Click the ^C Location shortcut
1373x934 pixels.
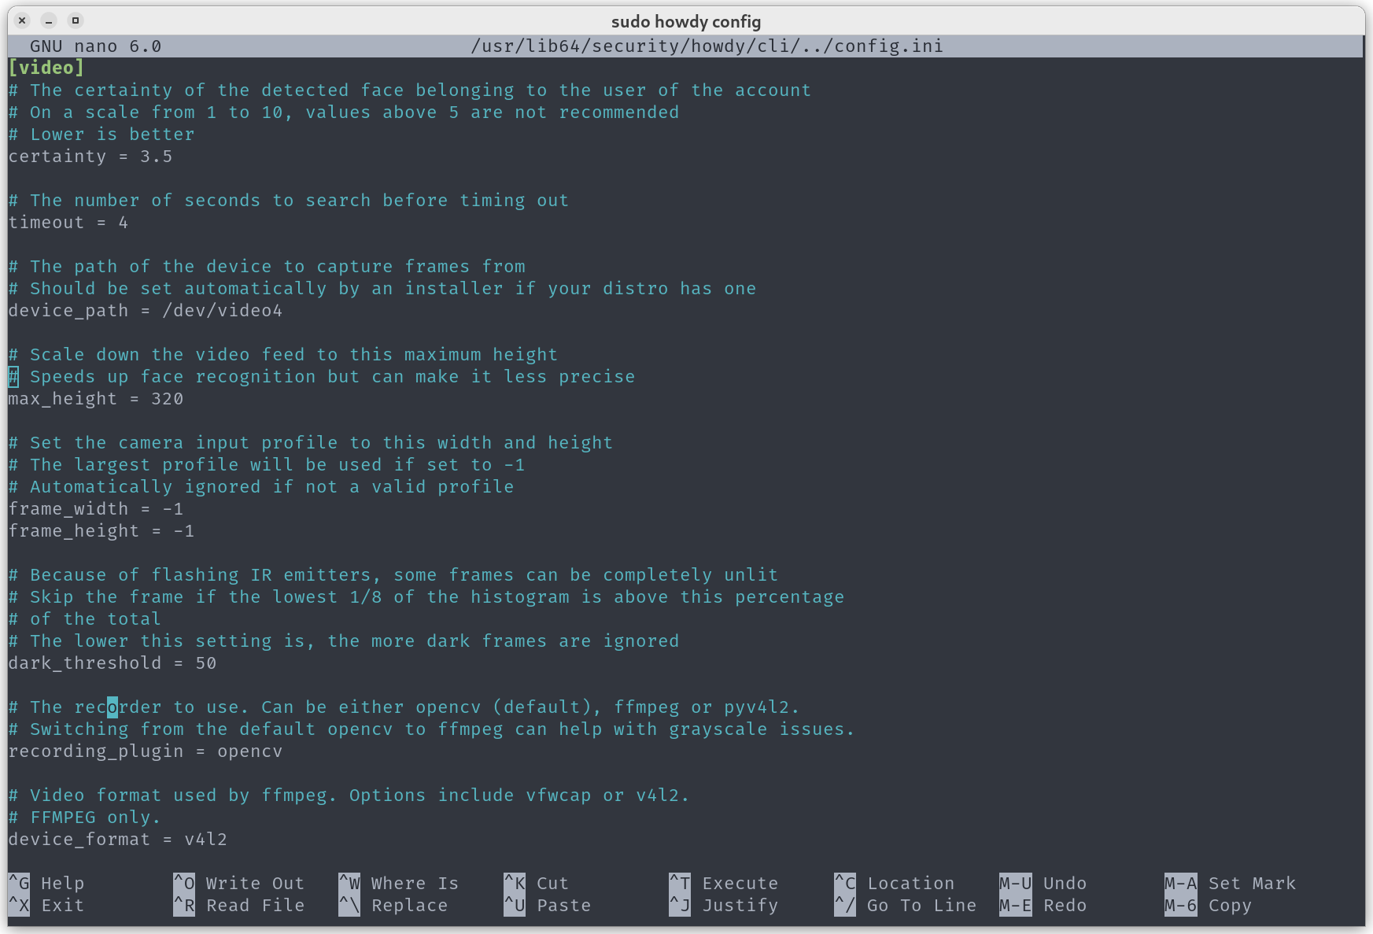[x=894, y=884]
